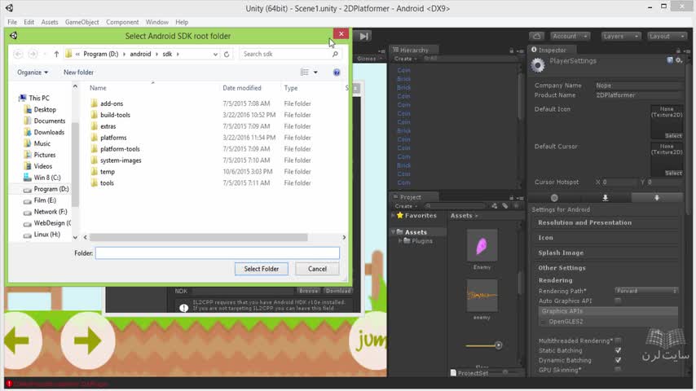Click the Project search-by-type icon
696x391 pixels.
495,206
